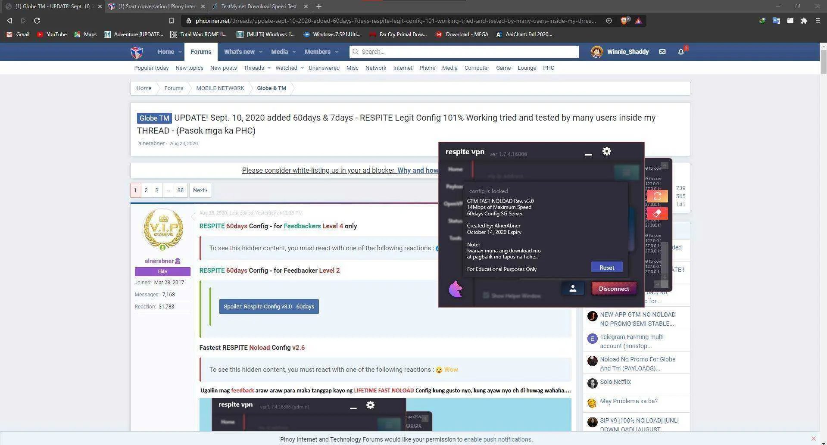Click the Google Translate extension icon
The image size is (827, 445).
click(x=776, y=21)
